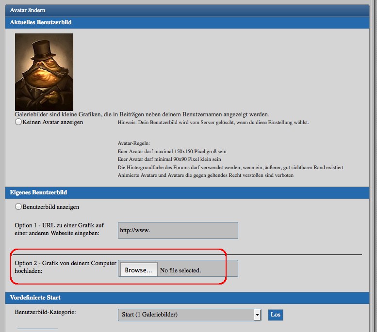Select the 'Keinen Avatar anzeigen' radio button
Viewport: 377px width, 332px height.
(19, 122)
